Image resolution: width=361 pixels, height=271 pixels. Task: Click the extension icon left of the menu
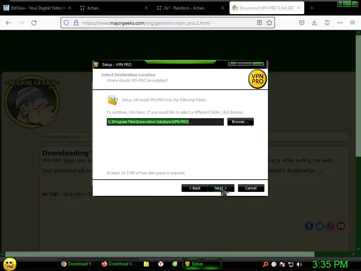coord(340,23)
